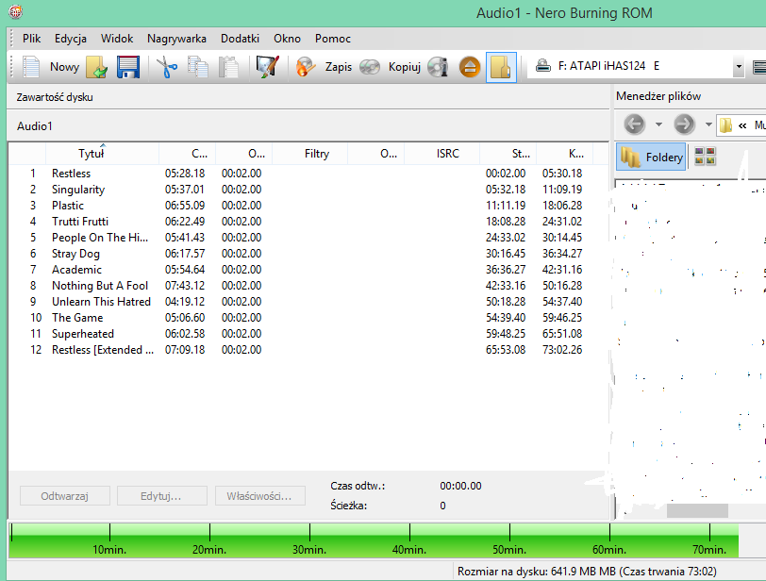Open the recorder selection dropdown arrow
This screenshot has height=581, width=766.
739,66
